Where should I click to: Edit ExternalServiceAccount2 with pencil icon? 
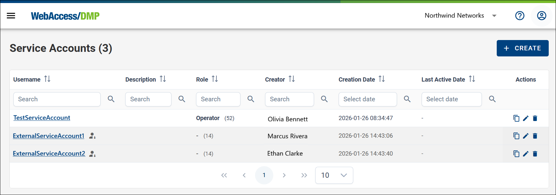[x=526, y=154]
